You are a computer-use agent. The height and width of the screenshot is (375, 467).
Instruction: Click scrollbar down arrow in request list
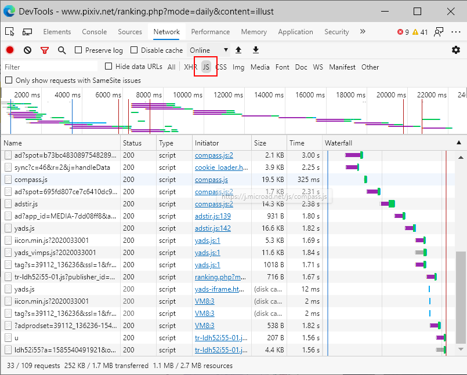[x=461, y=349]
